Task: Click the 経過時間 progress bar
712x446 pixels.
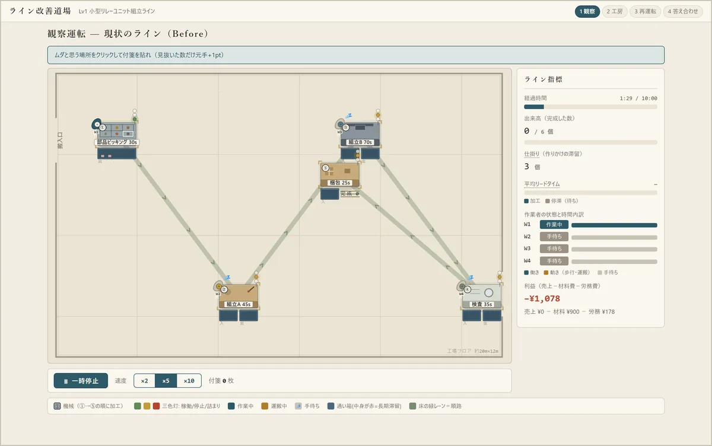Action: pos(590,107)
